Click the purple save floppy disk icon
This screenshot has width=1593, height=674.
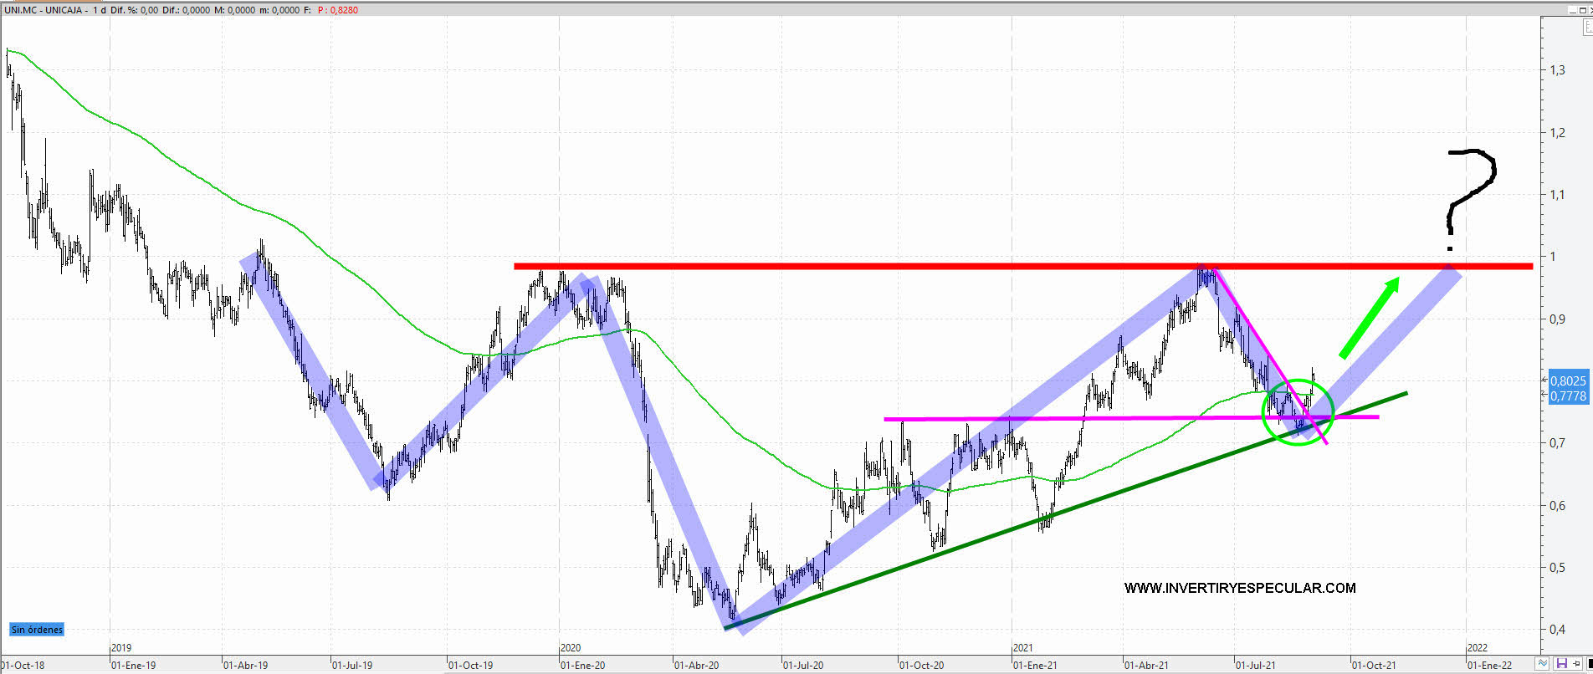click(x=1561, y=664)
